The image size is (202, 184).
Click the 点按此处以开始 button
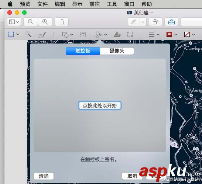point(100,105)
